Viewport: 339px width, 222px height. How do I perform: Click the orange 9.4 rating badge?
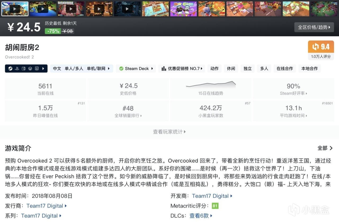(x=321, y=47)
